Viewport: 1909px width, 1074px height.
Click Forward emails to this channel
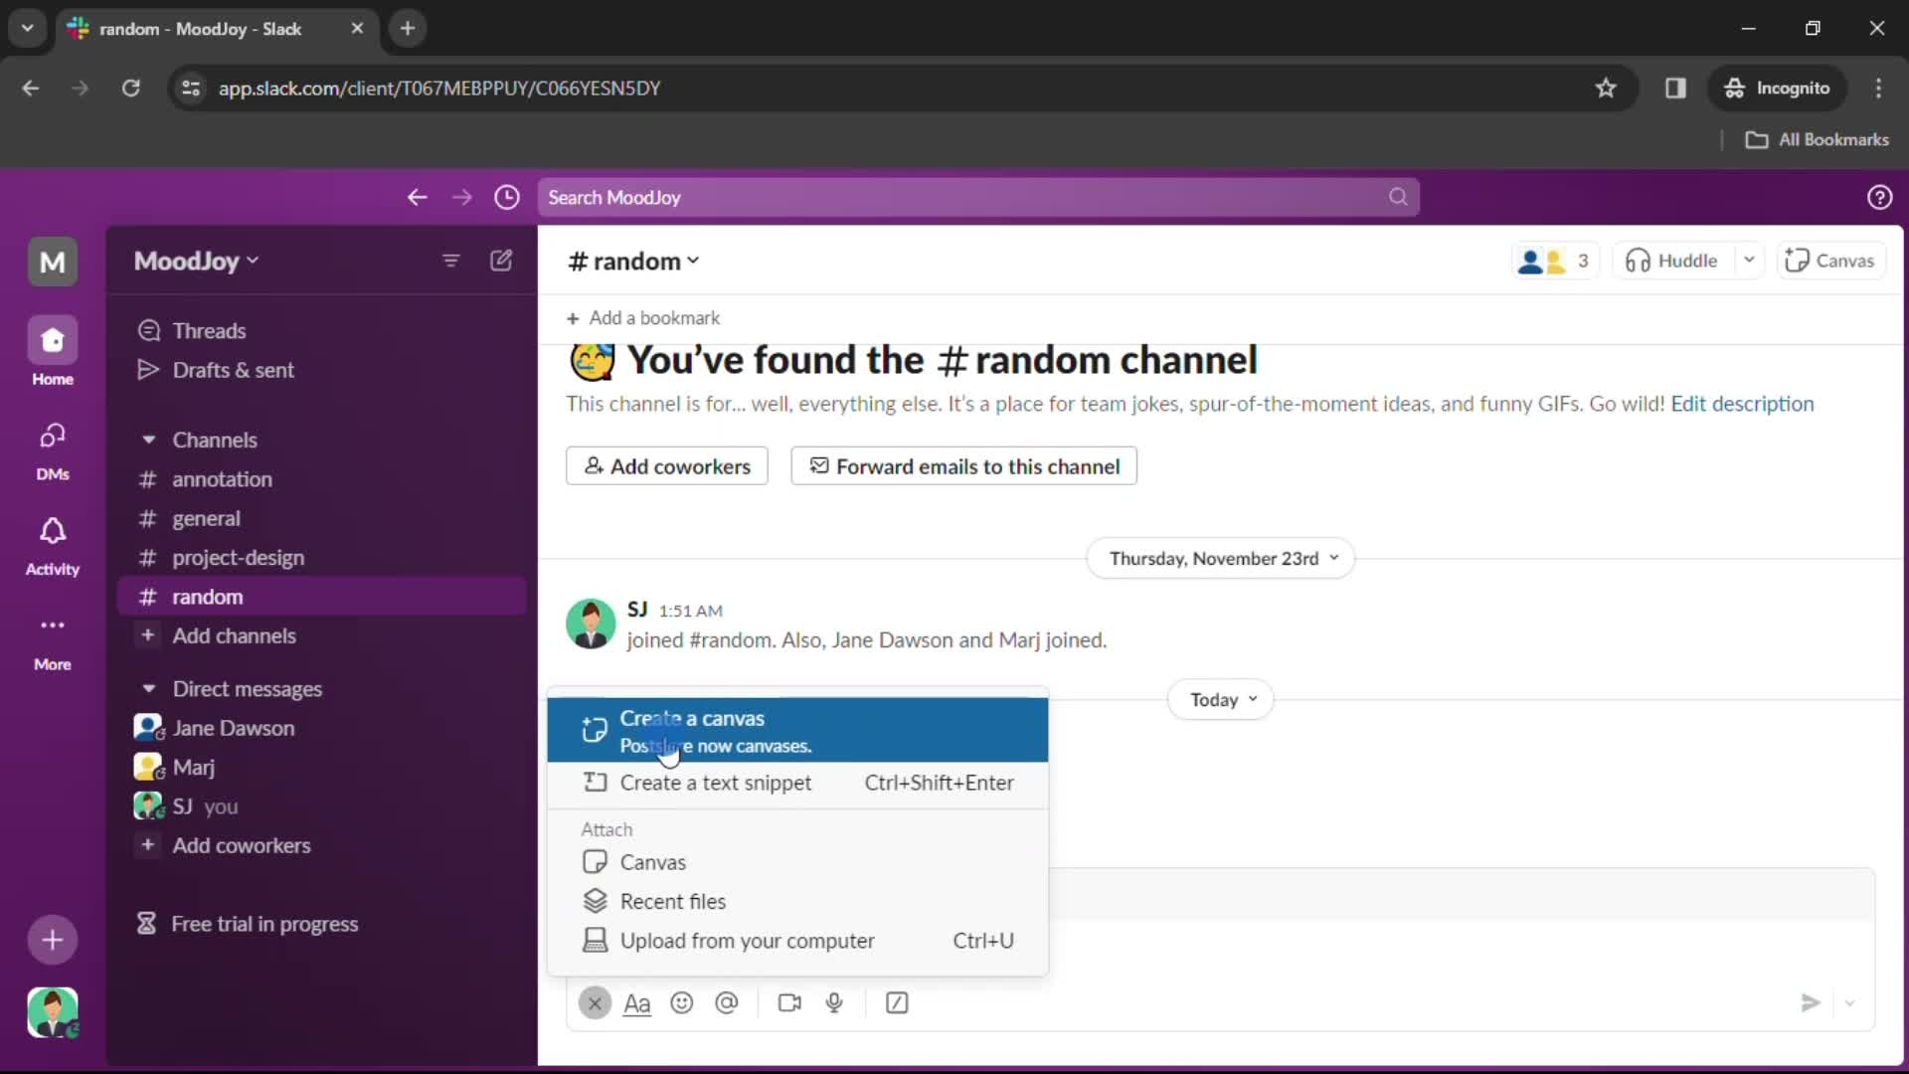click(963, 466)
